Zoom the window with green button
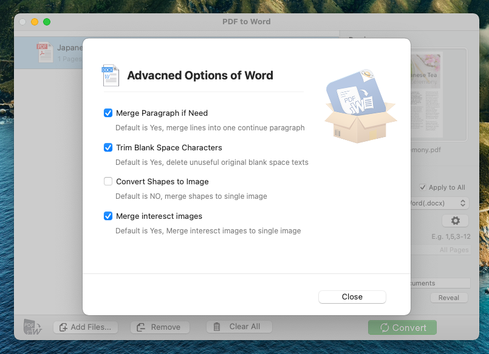Viewport: 489px width, 354px height. [x=47, y=22]
